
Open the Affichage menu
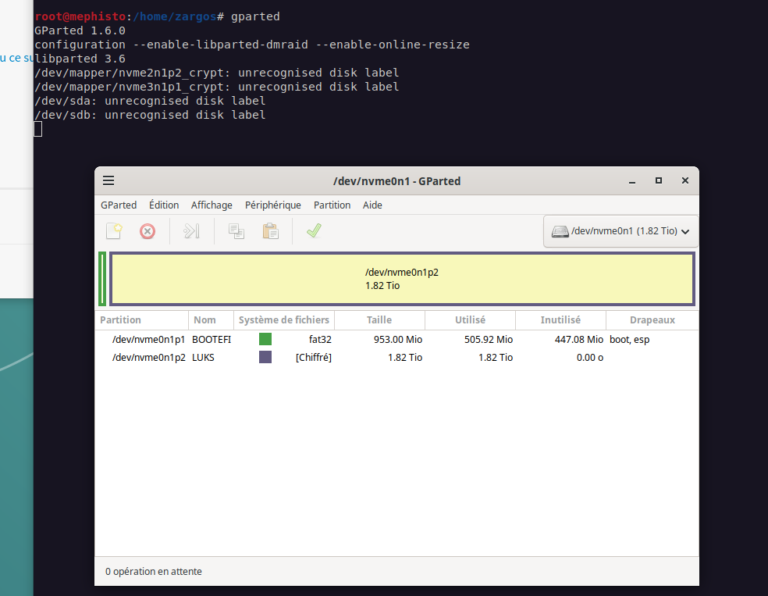pos(212,205)
